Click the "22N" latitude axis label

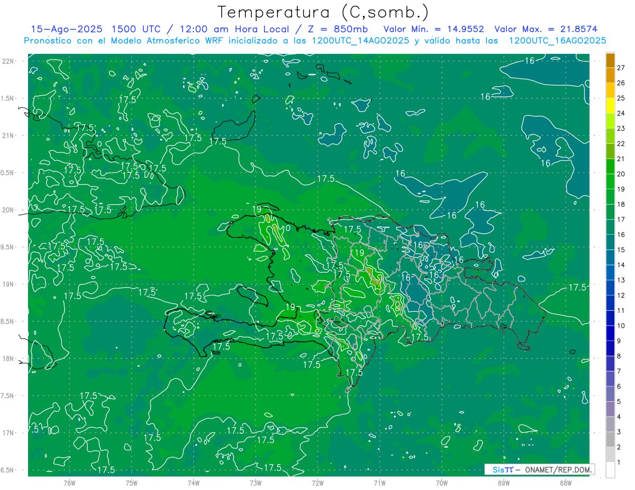pos(8,61)
